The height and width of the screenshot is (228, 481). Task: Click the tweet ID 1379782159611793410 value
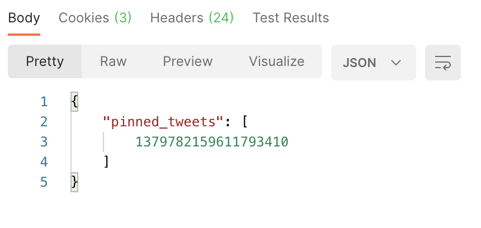[x=212, y=142]
